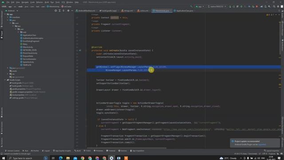This screenshot has width=284, height=160.
Task: Toggle the Emulator right stripe button
Action: point(282,142)
